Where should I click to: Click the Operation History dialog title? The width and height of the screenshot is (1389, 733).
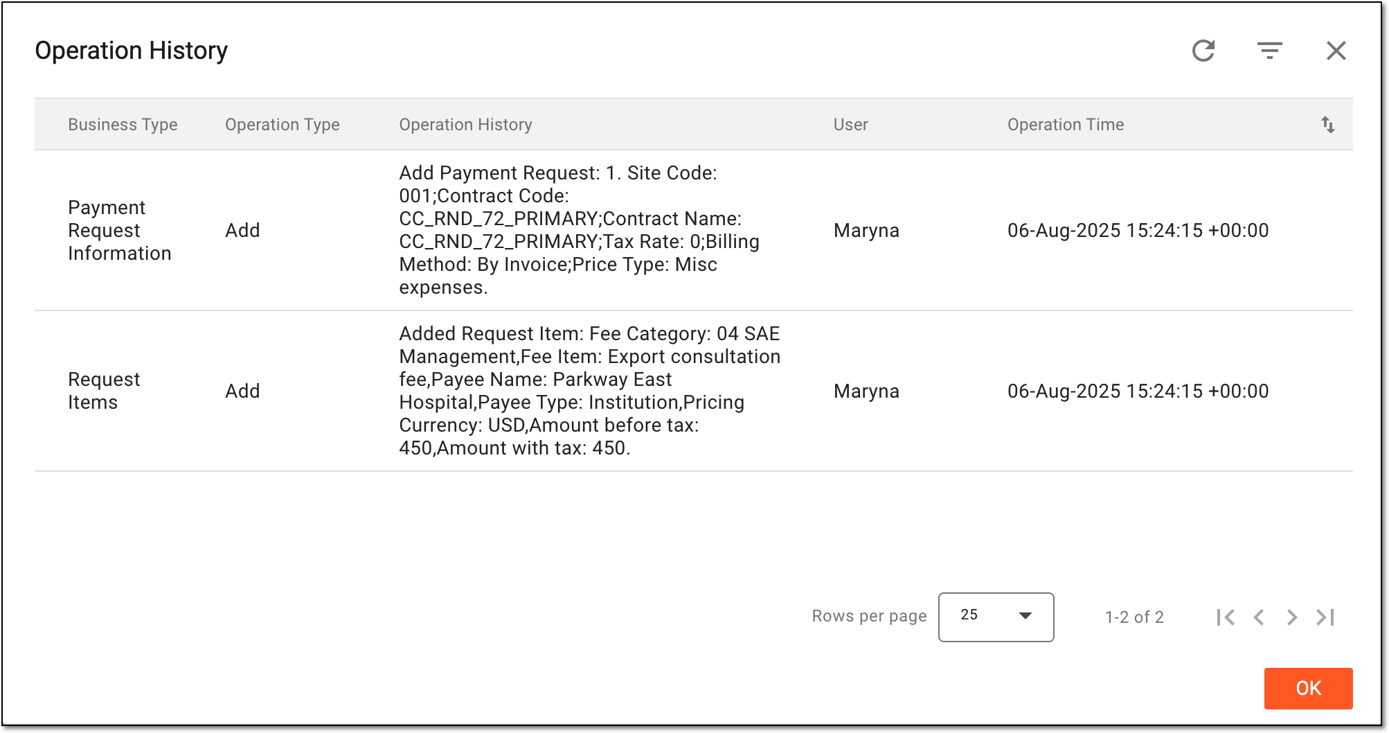click(x=132, y=51)
